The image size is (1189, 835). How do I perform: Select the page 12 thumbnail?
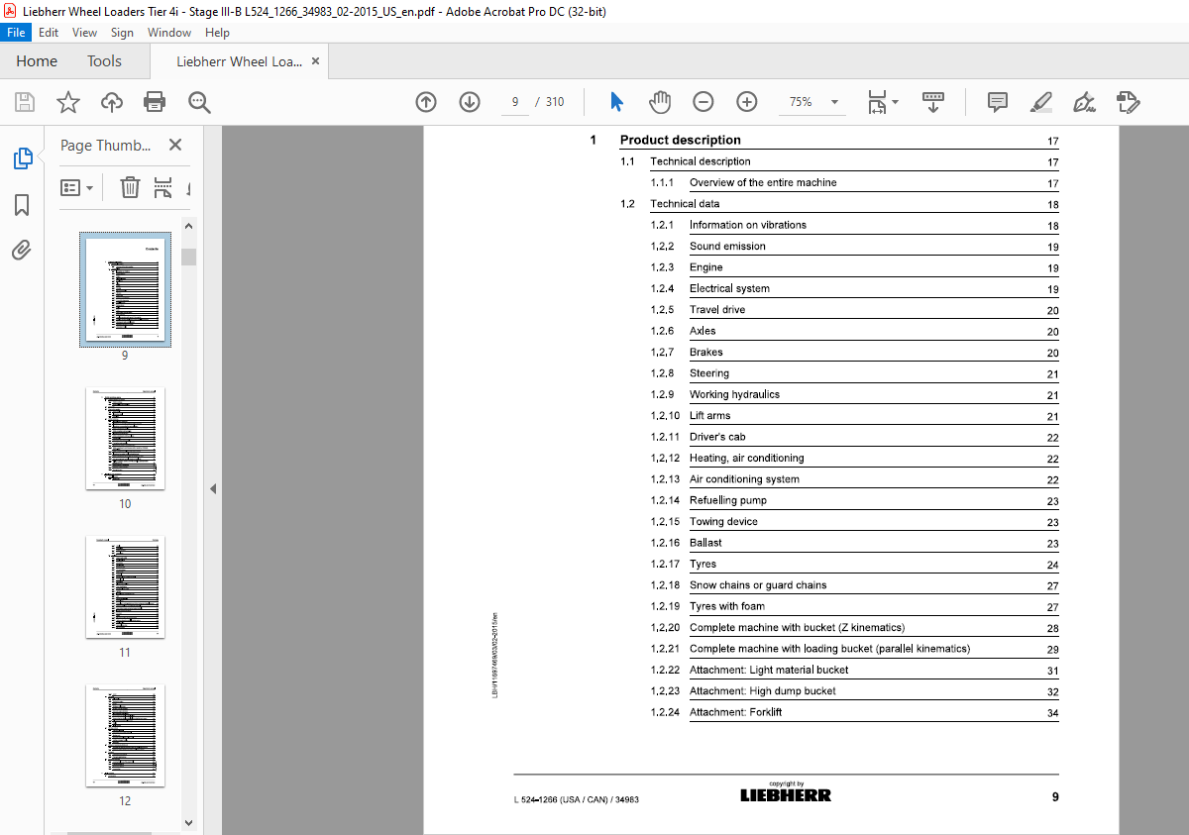[125, 736]
